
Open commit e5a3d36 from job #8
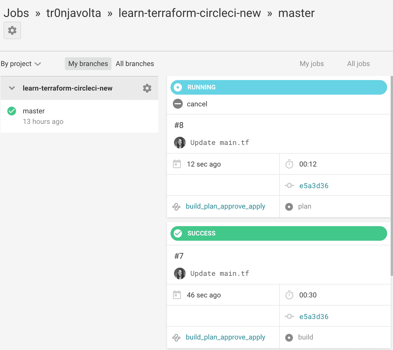[x=314, y=185]
